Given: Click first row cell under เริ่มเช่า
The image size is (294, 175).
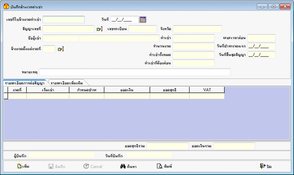Looking at the screenshot, I should (48, 96).
